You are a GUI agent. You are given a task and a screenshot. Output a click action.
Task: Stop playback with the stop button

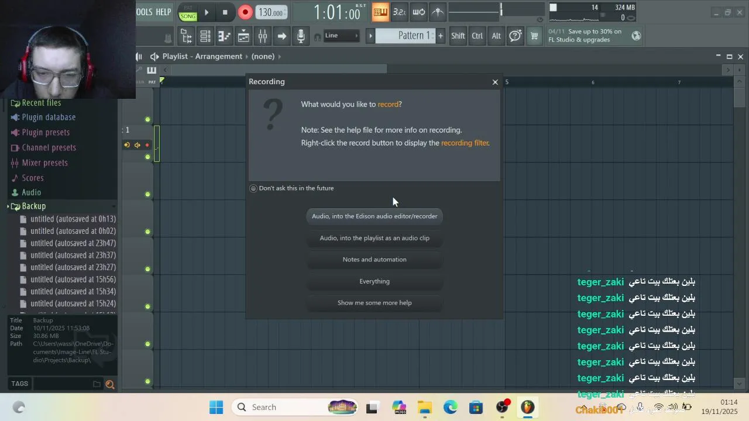pos(225,12)
